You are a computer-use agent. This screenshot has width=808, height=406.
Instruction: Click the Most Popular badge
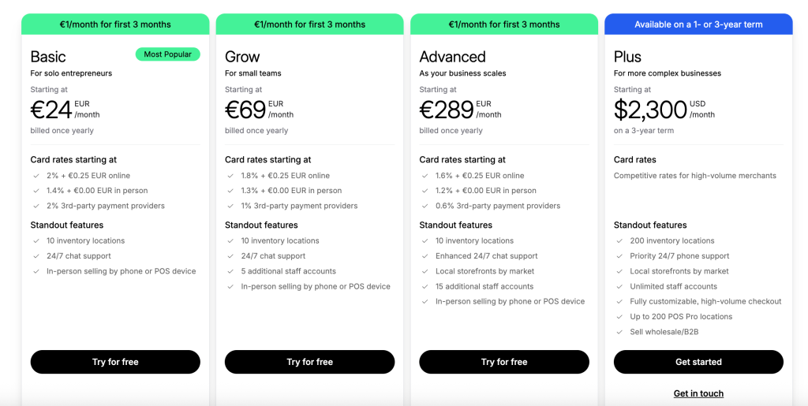click(167, 54)
